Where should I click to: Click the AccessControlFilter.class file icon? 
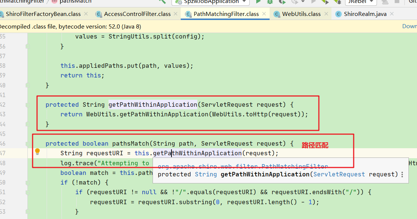click(x=99, y=14)
